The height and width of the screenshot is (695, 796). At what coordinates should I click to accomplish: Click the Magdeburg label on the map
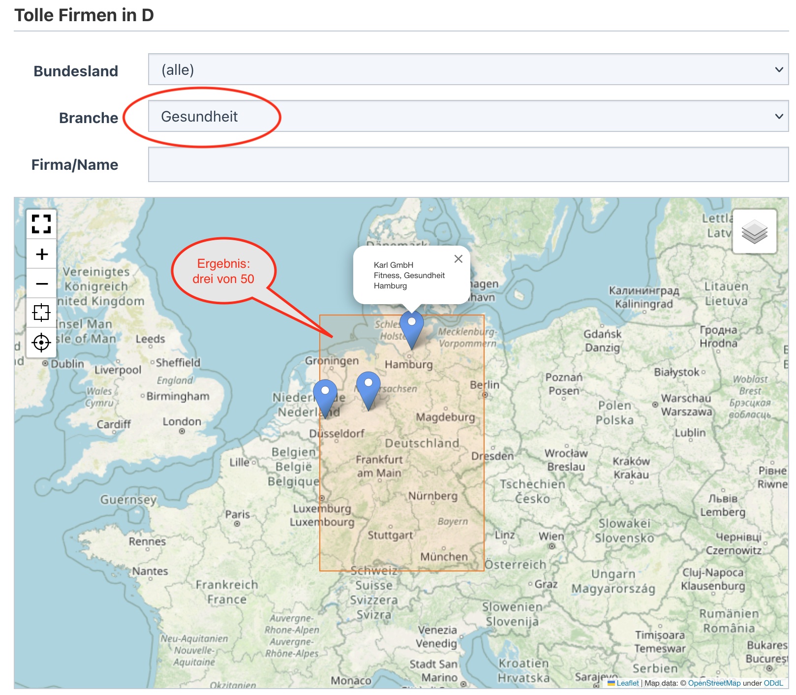[x=446, y=417]
